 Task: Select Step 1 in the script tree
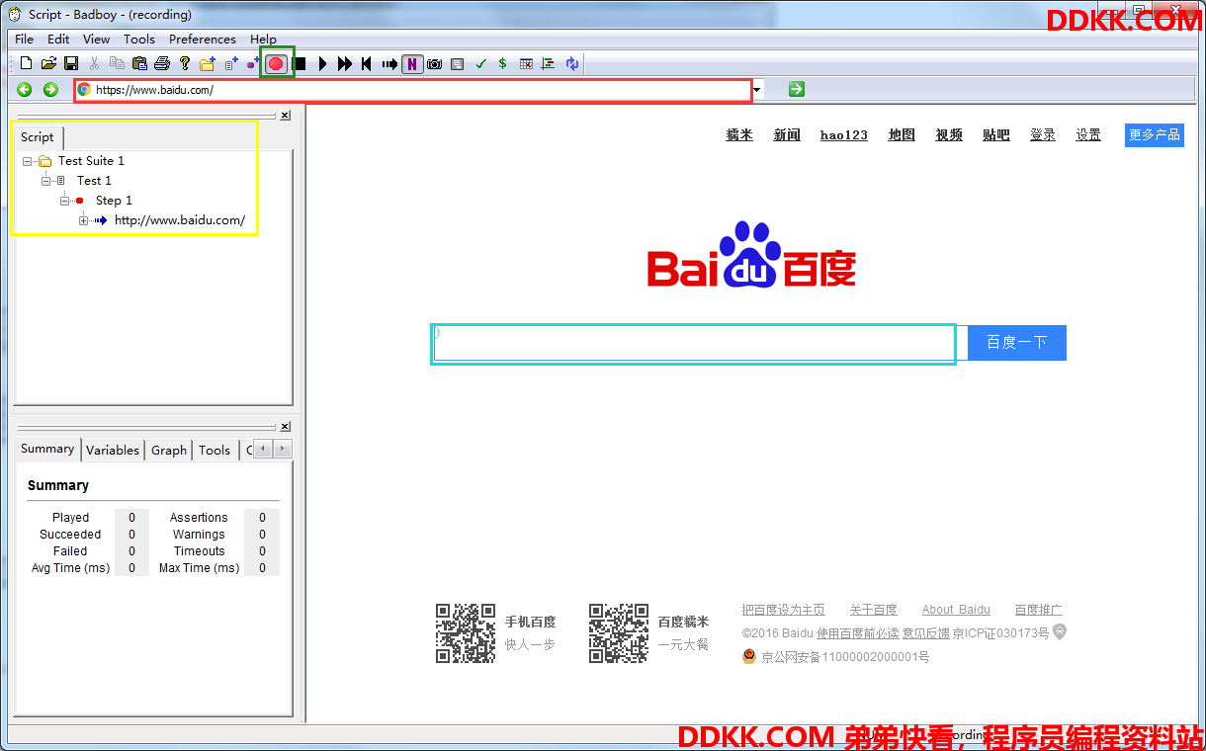pyautogui.click(x=114, y=201)
